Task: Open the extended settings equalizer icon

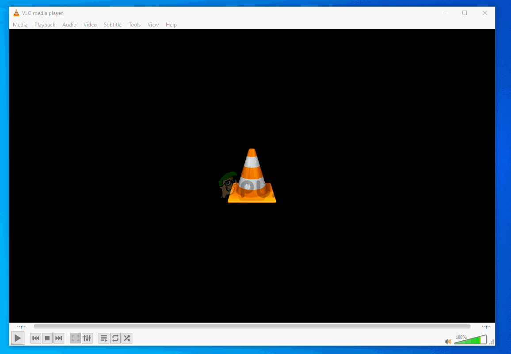Action: coord(87,338)
